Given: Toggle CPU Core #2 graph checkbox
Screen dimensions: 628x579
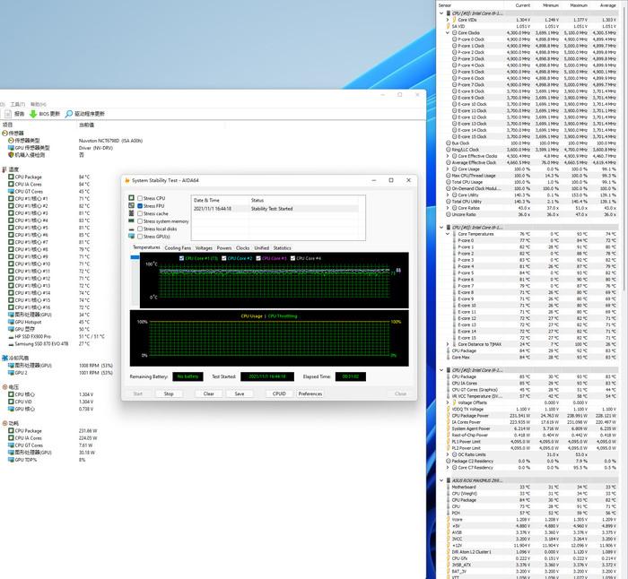Looking at the screenshot, I should click(224, 258).
